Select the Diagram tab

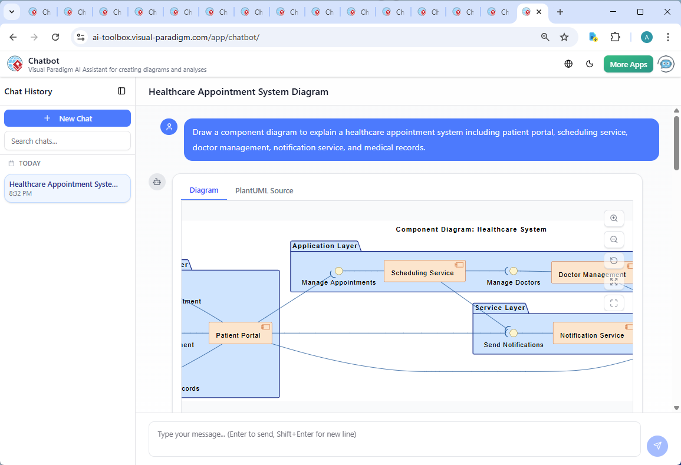click(x=204, y=190)
